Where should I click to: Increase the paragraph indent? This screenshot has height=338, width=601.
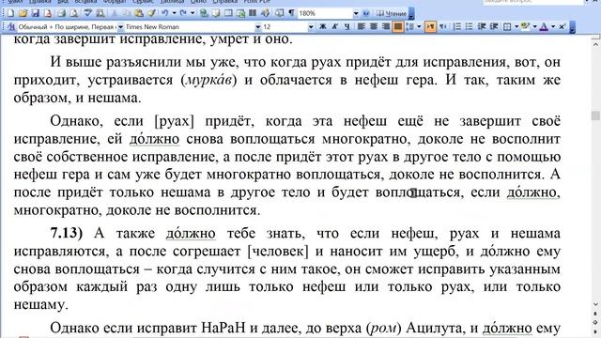pos(494,27)
